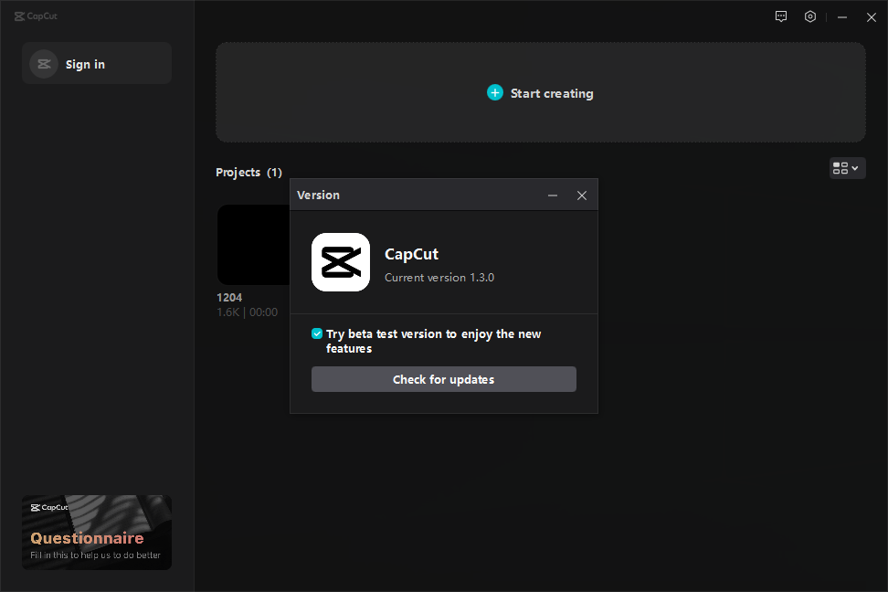888x592 pixels.
Task: Open the settings hexagon icon
Action: tap(810, 16)
